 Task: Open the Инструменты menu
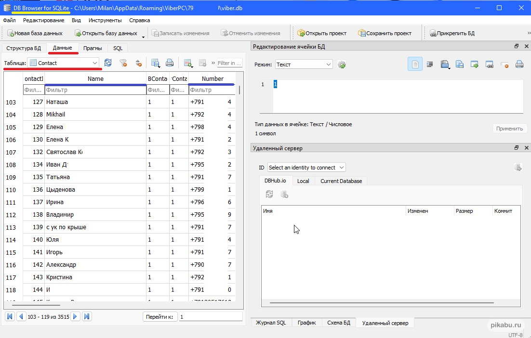pyautogui.click(x=105, y=20)
